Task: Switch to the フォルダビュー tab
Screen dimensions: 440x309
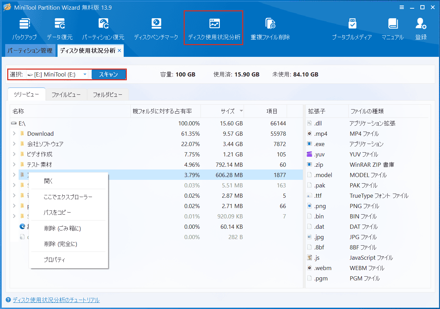Action: click(x=108, y=95)
